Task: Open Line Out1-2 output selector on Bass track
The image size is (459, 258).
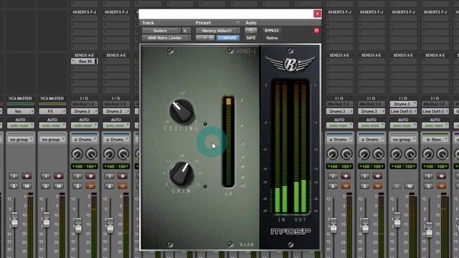Action: coord(435,111)
